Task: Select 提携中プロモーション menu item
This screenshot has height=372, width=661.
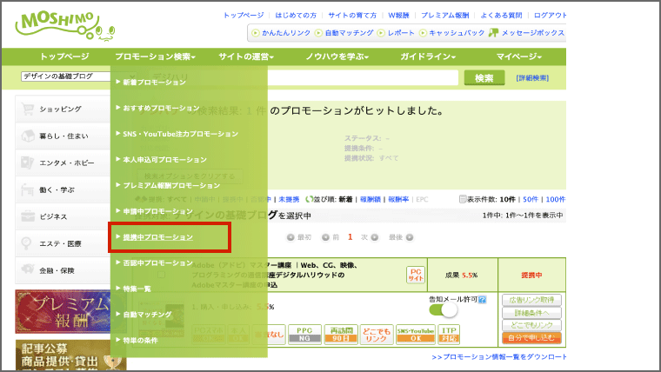Action: 157,237
